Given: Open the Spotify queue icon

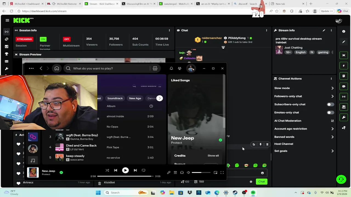Looking at the screenshot, I should pyautogui.click(x=175, y=172).
